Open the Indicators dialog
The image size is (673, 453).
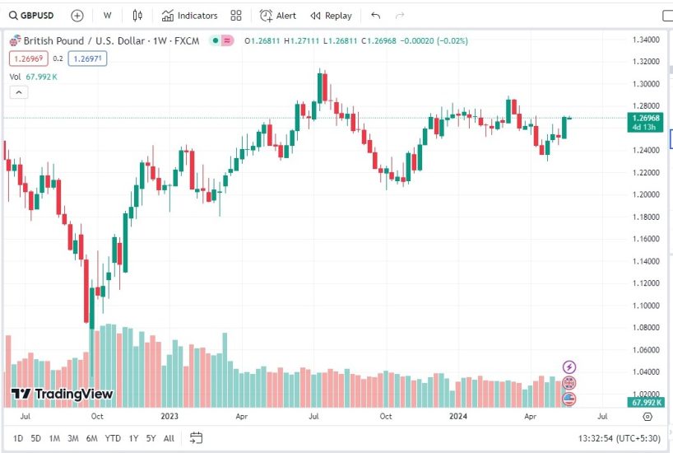pos(190,16)
